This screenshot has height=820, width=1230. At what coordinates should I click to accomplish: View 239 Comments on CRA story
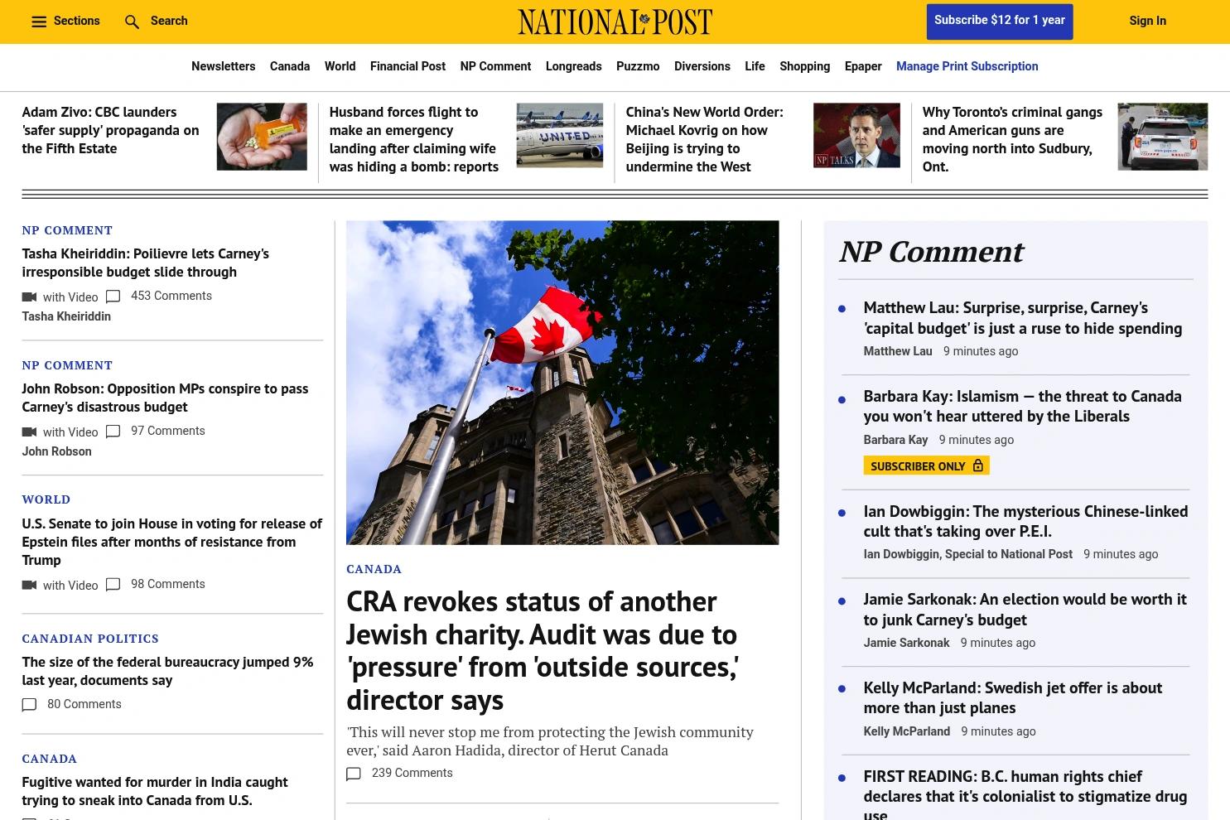pos(412,773)
